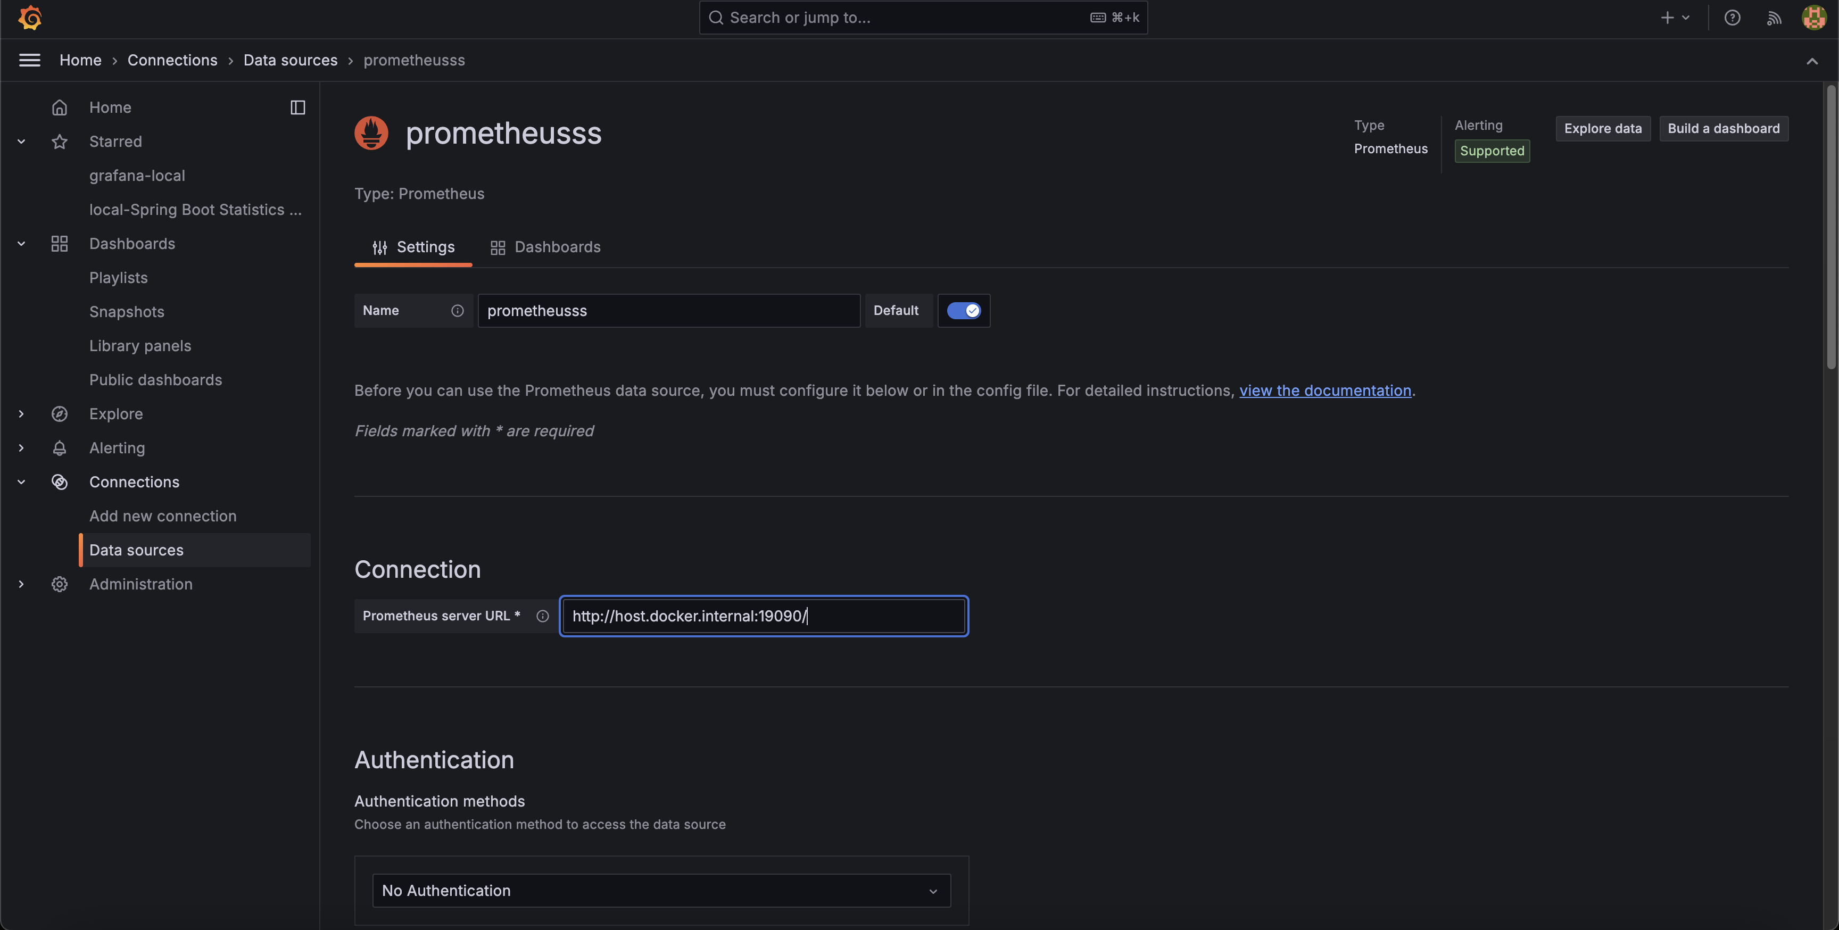Click the Starred star icon
The image size is (1839, 930).
coord(59,142)
